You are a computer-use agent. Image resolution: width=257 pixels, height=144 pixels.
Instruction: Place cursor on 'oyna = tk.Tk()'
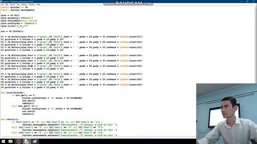pos(10,15)
